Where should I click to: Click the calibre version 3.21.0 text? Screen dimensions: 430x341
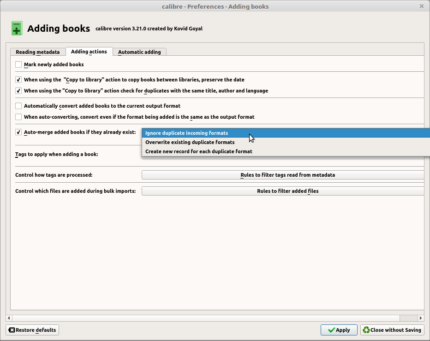point(149,29)
